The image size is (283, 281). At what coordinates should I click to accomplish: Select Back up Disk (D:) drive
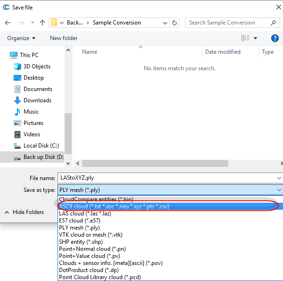[43, 157]
